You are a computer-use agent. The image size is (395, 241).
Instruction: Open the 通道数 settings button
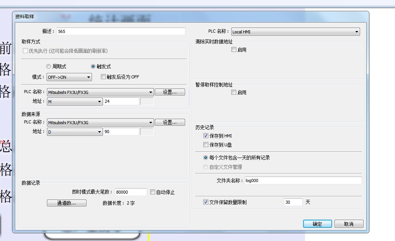[66, 203]
